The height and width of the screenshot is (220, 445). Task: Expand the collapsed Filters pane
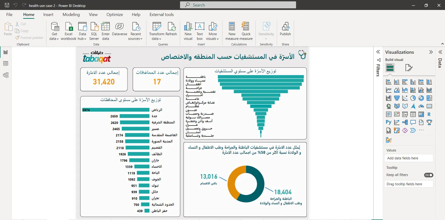click(378, 52)
